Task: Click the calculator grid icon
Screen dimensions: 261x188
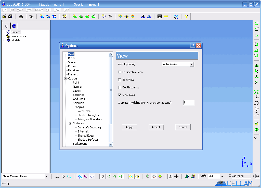Action: tap(160, 16)
